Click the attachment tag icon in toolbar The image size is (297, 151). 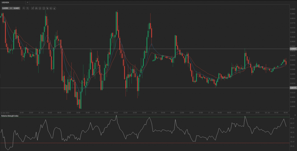[x=47, y=8]
